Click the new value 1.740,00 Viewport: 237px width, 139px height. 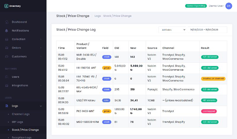pyautogui.click(x=136, y=111)
